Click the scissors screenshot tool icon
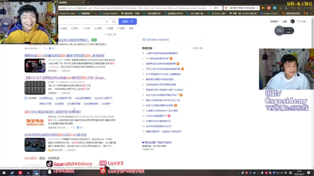Screen dimensions: 314x176 (286, 8)
